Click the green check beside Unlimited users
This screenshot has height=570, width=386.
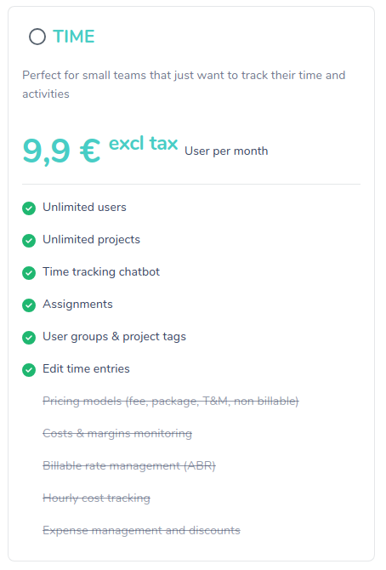(x=29, y=208)
